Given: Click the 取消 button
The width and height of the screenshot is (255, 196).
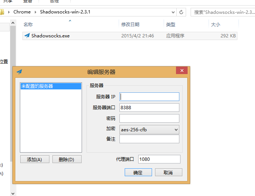Looking at the screenshot, I should 169,172.
